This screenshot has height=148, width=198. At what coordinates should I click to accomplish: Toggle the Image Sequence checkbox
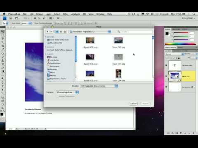57,96
